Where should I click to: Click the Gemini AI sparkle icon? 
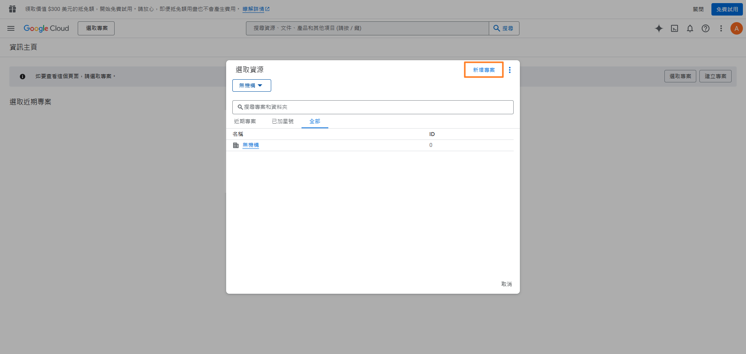[659, 28]
